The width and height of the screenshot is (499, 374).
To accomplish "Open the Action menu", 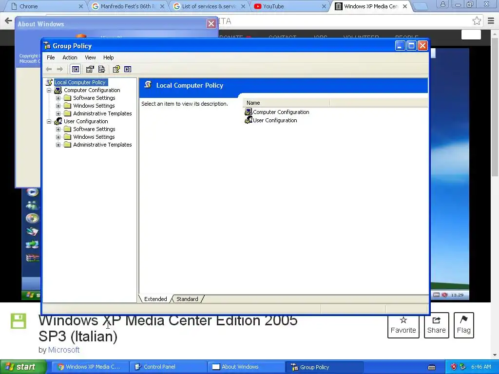I will (70, 57).
